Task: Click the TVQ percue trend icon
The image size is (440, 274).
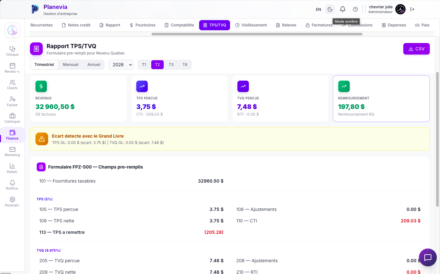Action: (243, 86)
